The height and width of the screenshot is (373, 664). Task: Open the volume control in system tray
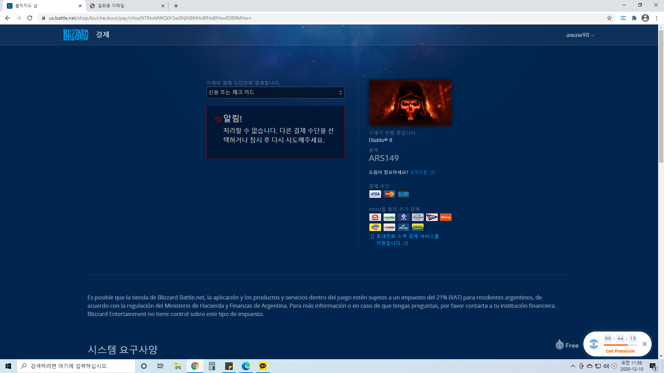pyautogui.click(x=606, y=366)
